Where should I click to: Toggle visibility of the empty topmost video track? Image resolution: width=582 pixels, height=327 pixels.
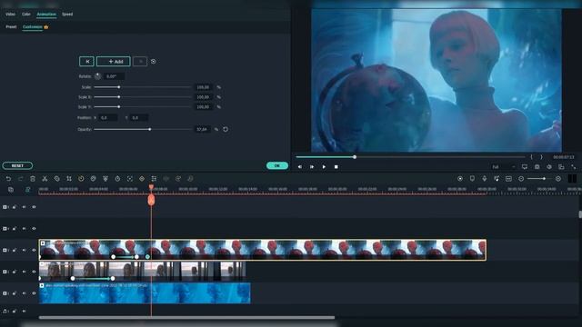click(34, 207)
